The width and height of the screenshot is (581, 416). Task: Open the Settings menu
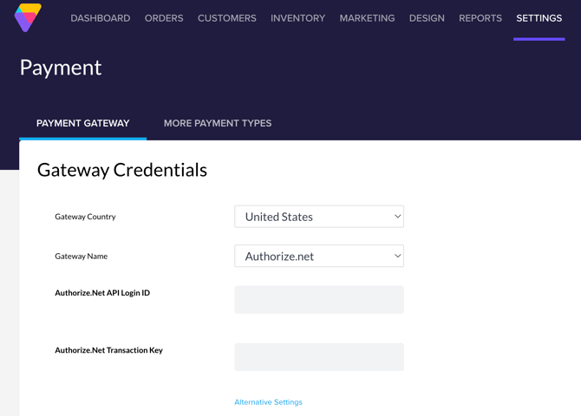click(x=539, y=18)
